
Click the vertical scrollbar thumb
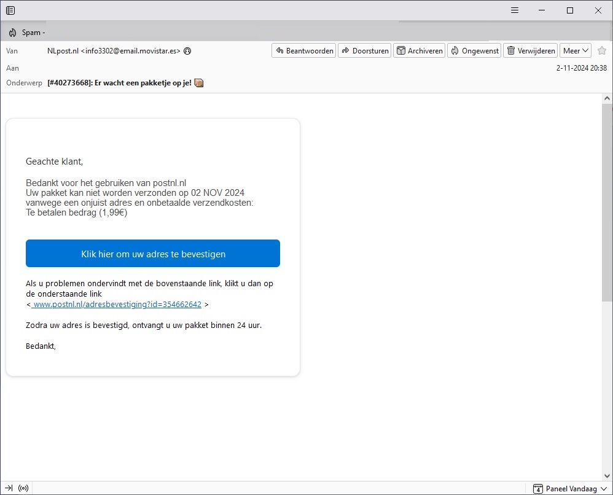[x=607, y=203]
